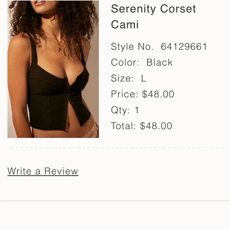Click the solid separator line under Write a Review

tap(115, 201)
